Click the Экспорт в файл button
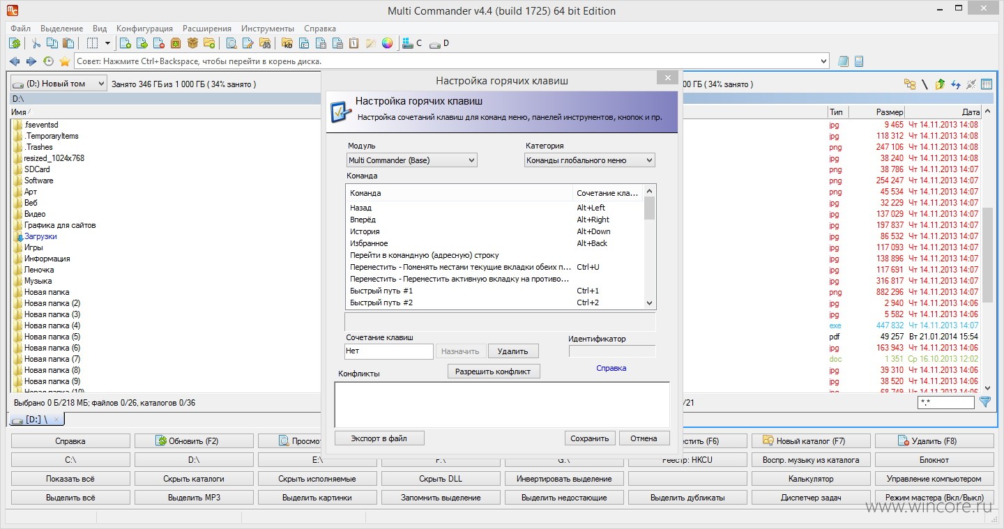This screenshot has height=529, width=1004. click(x=379, y=438)
